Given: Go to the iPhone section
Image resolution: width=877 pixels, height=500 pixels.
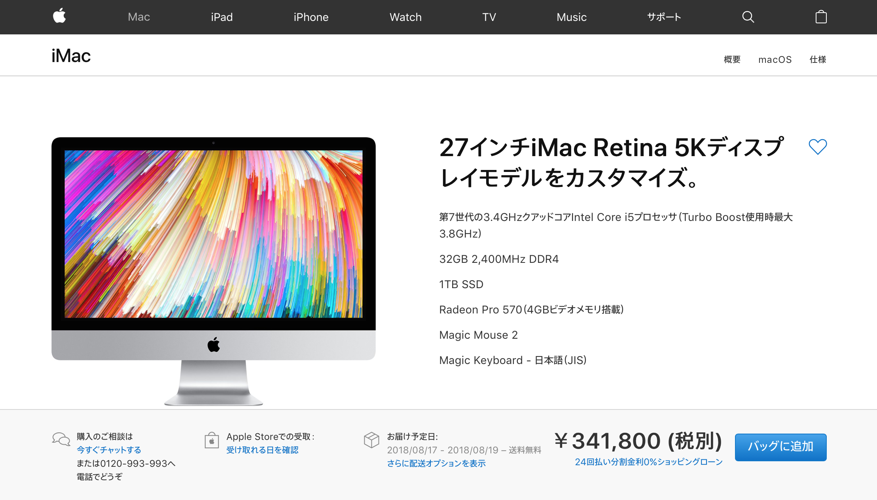Looking at the screenshot, I should (x=311, y=17).
